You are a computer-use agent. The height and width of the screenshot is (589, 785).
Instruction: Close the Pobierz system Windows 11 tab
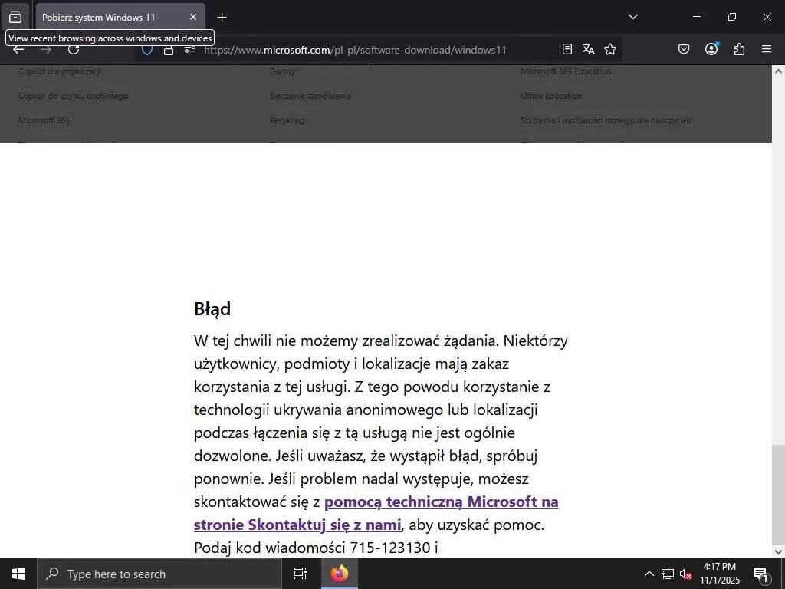(192, 18)
